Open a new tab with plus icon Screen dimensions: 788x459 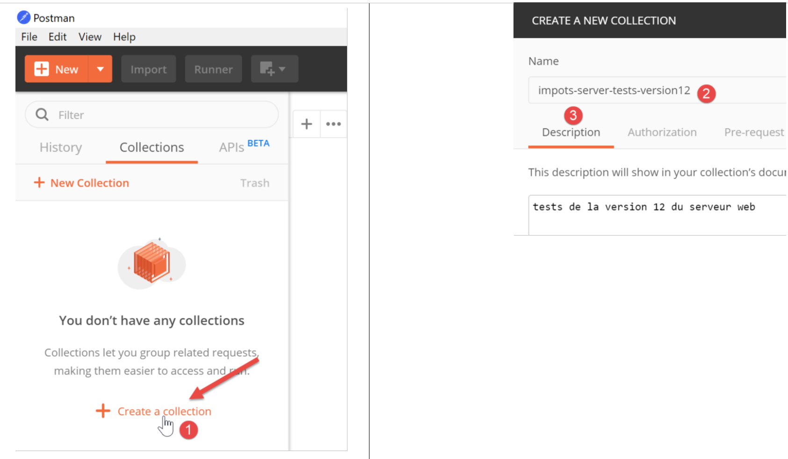tap(306, 124)
